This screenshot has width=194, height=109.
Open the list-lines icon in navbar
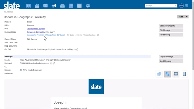pyautogui.click(x=71, y=6)
